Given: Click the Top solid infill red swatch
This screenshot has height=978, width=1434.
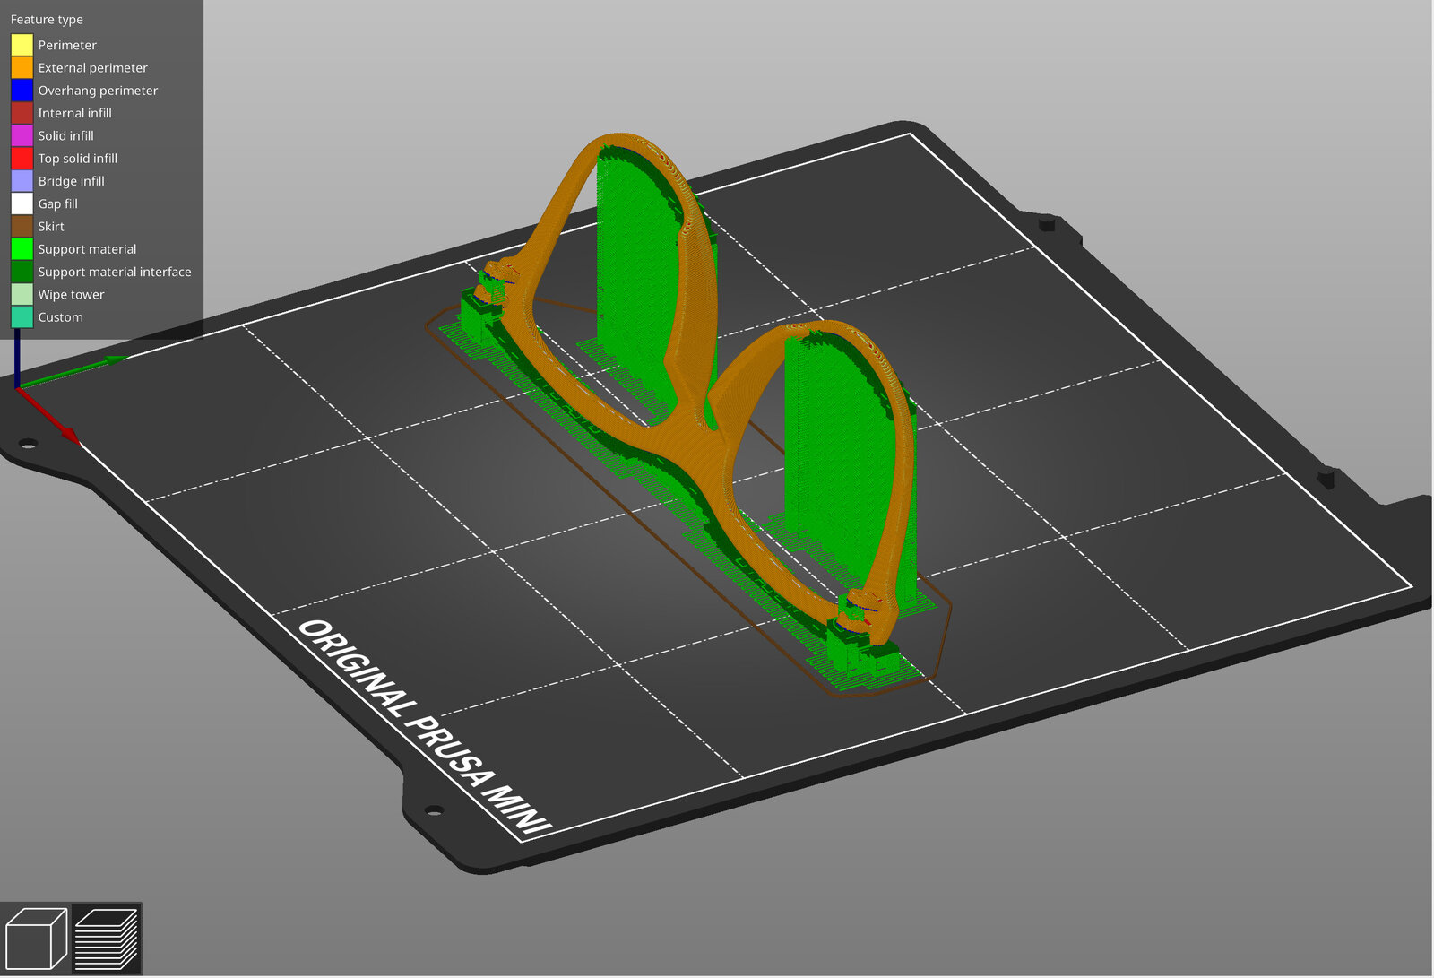Looking at the screenshot, I should (x=22, y=158).
